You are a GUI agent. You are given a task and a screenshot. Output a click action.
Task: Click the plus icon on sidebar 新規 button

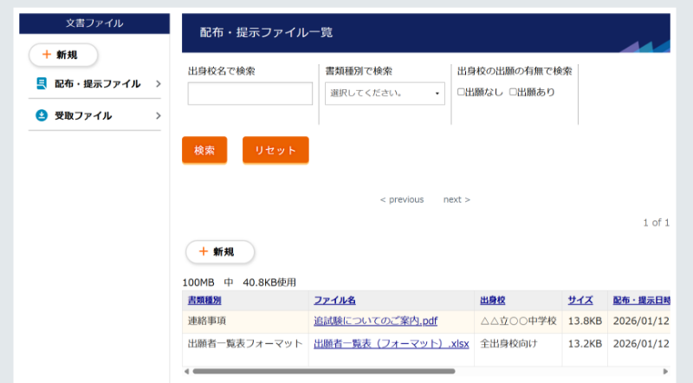click(47, 55)
